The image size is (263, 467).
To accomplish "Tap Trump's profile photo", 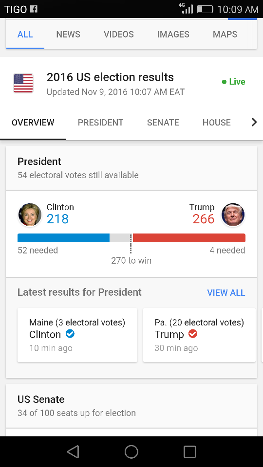I will coord(233,215).
